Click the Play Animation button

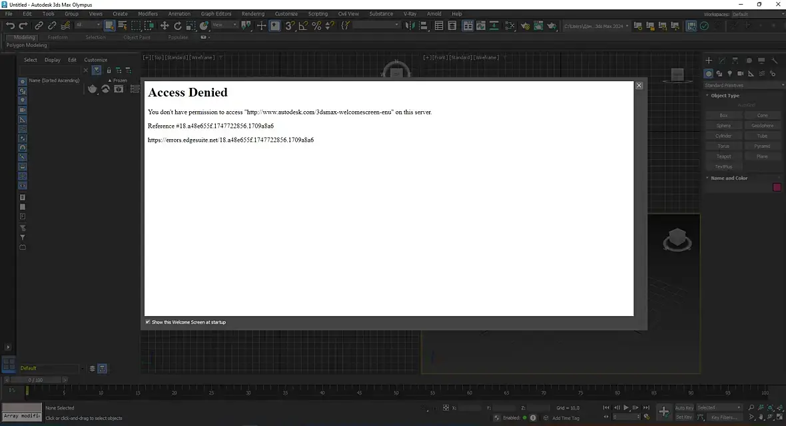pos(626,408)
